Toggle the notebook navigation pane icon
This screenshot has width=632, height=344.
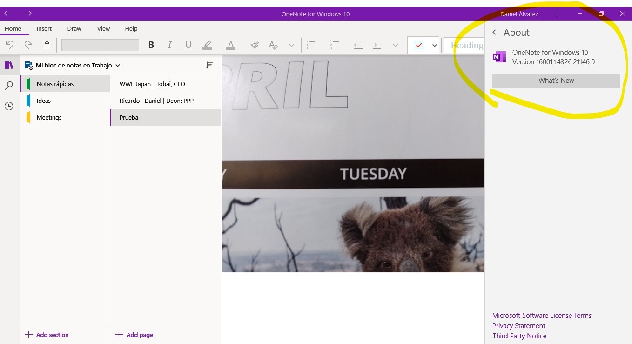[x=9, y=65]
